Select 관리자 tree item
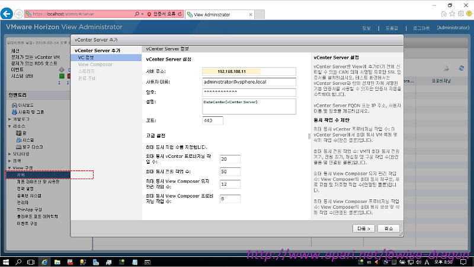This screenshot has width=474, height=267. coord(23,202)
